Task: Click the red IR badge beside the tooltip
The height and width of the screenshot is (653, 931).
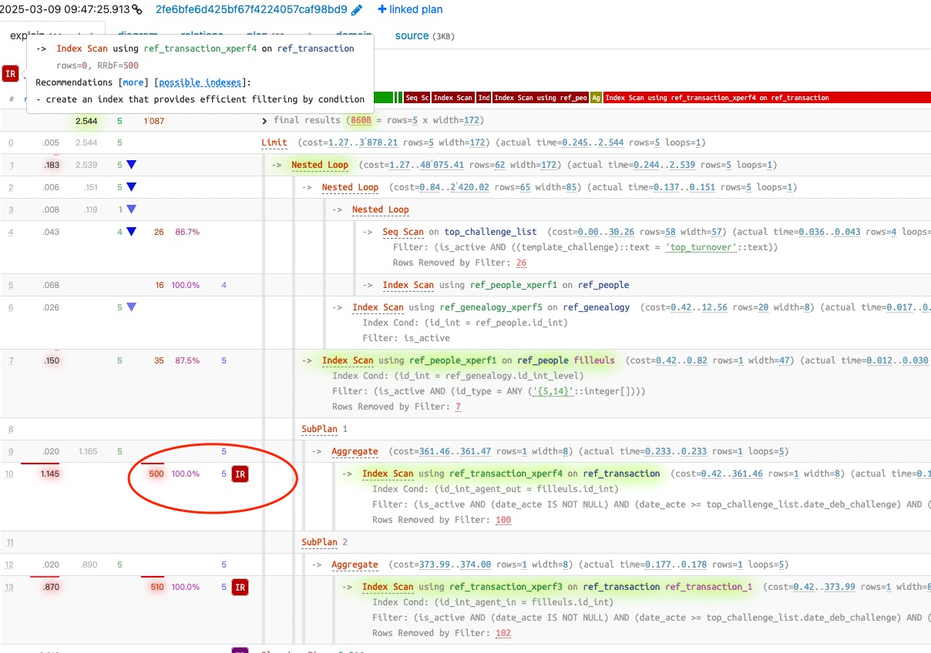Action: (x=10, y=74)
